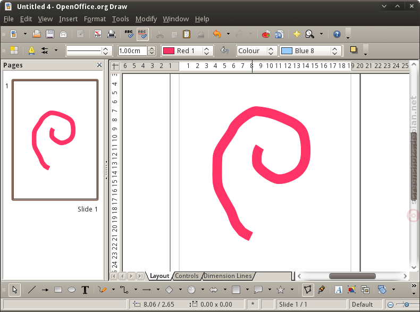Open the View menu

[x=45, y=19]
